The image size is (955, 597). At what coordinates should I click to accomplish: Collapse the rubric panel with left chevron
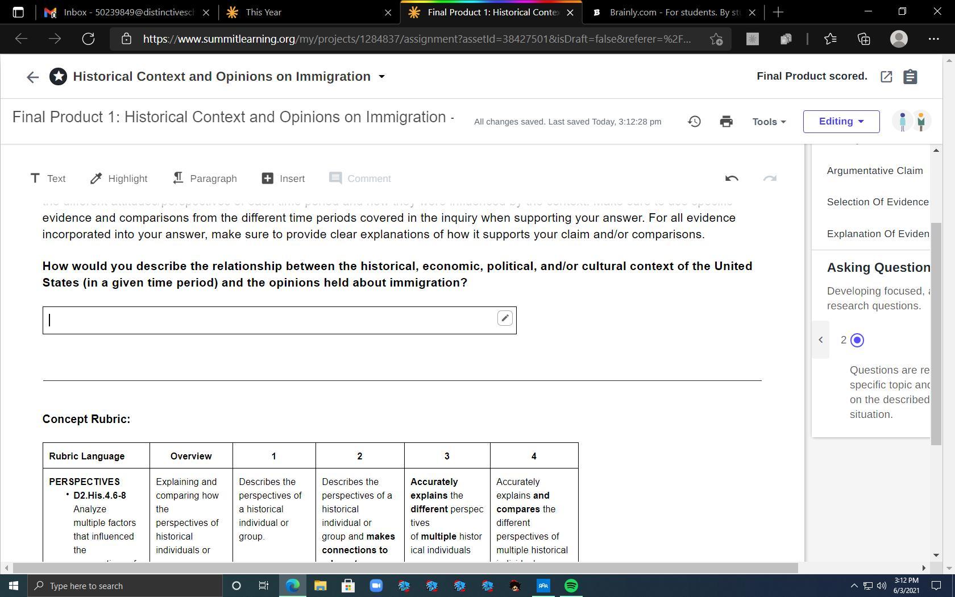(x=820, y=340)
